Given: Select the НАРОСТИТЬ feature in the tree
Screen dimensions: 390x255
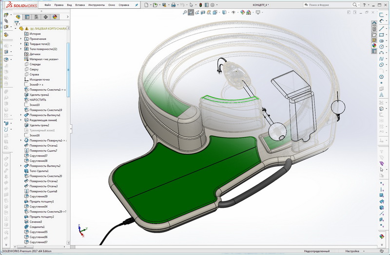Looking at the screenshot, I should (38, 99).
